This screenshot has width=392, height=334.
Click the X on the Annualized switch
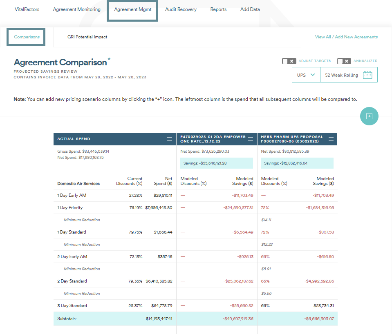[346, 60]
